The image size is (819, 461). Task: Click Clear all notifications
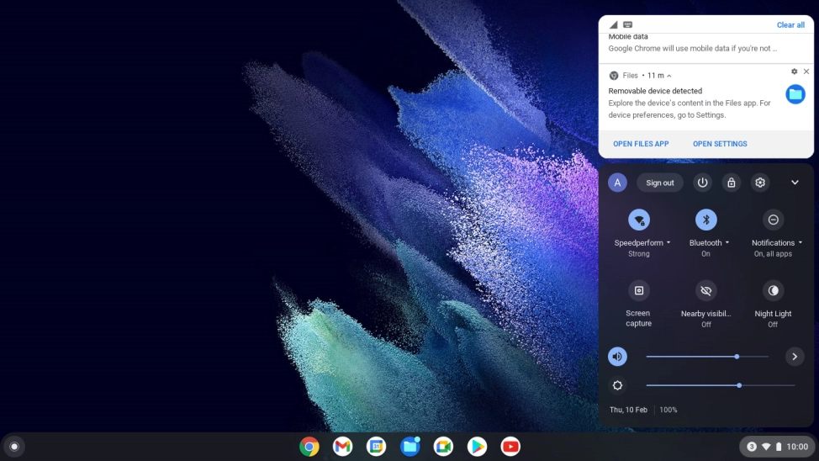[x=790, y=25]
